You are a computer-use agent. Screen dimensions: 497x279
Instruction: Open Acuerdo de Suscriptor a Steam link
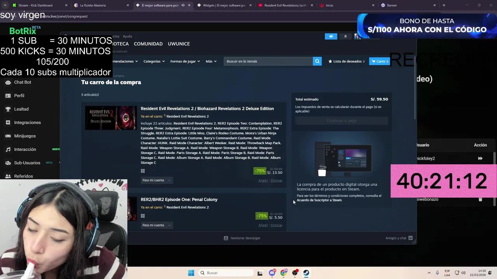(319, 200)
